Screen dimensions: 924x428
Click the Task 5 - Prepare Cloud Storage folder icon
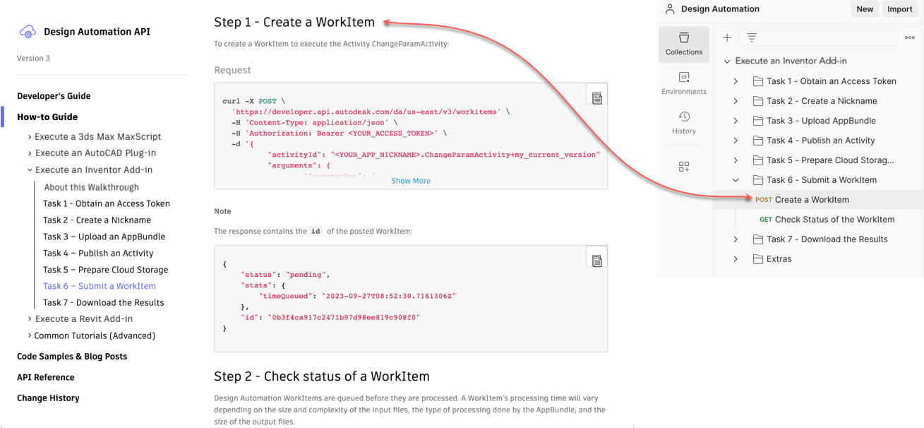click(x=757, y=160)
